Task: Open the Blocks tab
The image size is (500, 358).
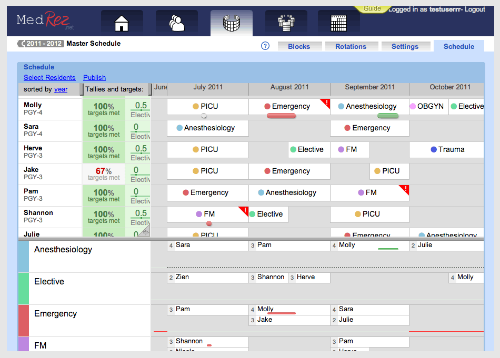Action: 299,46
